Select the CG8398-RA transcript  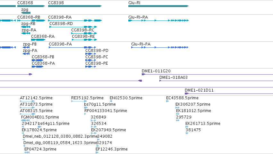(75, 20)
